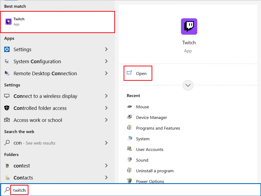Image resolution: width=261 pixels, height=196 pixels.
Task: Click the Power Options icon in Recent
Action: click(x=129, y=181)
